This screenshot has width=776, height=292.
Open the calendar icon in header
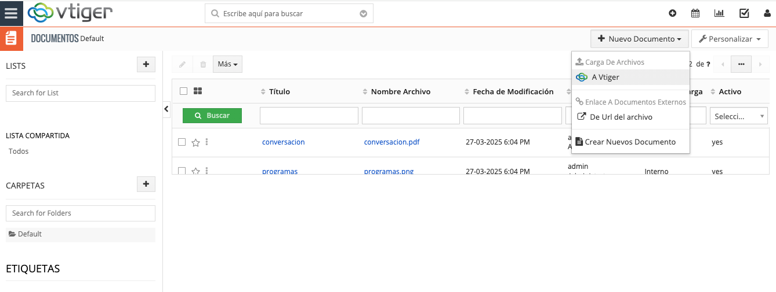(x=695, y=13)
